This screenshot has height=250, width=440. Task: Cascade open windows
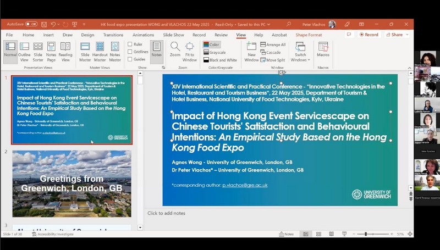[x=271, y=52]
